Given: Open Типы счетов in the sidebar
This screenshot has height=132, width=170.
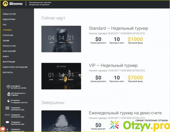Looking at the screenshot, I should [9, 14].
